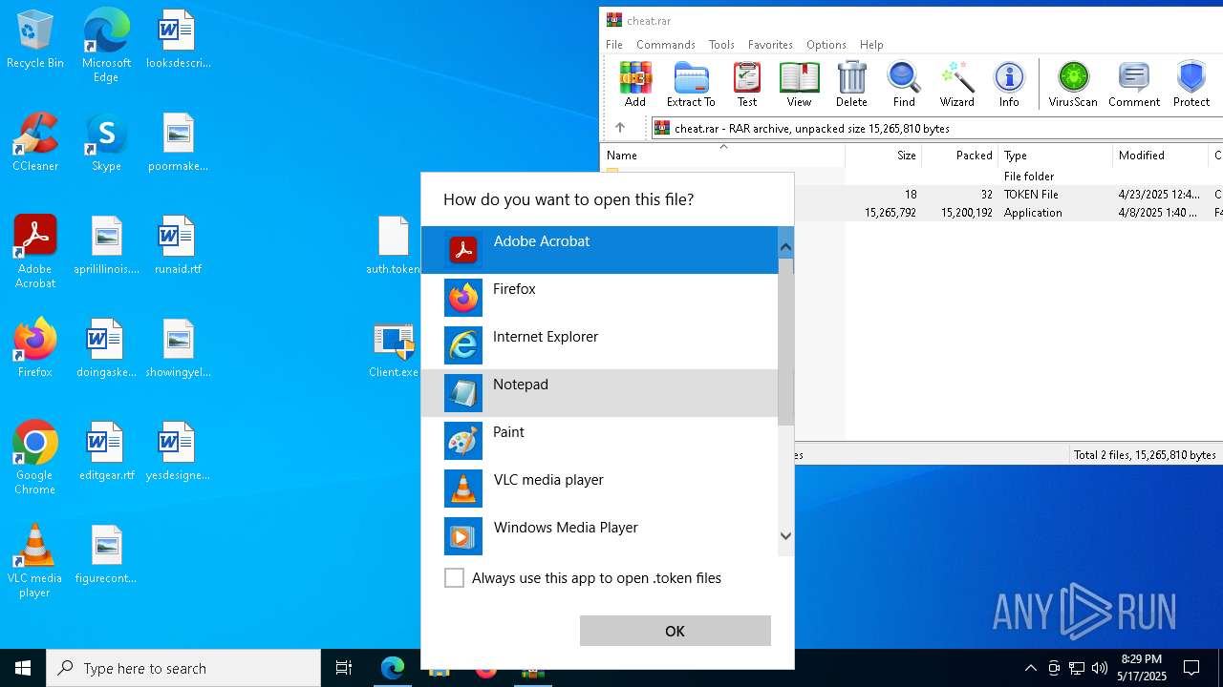The image size is (1223, 687).
Task: Open Recycle Bin on desktop
Action: click(x=35, y=40)
